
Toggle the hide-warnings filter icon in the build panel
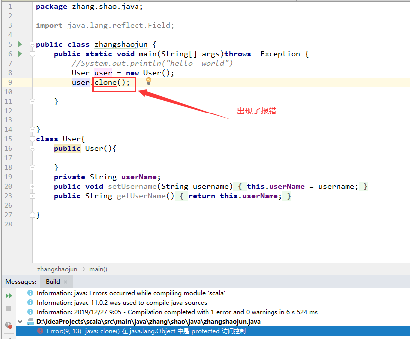tap(8, 325)
